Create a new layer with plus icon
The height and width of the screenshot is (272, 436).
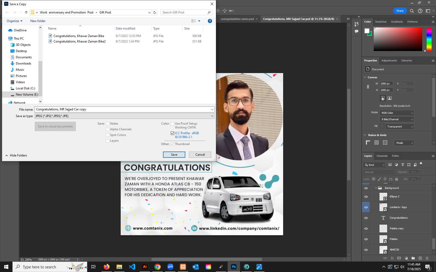pos(420,258)
